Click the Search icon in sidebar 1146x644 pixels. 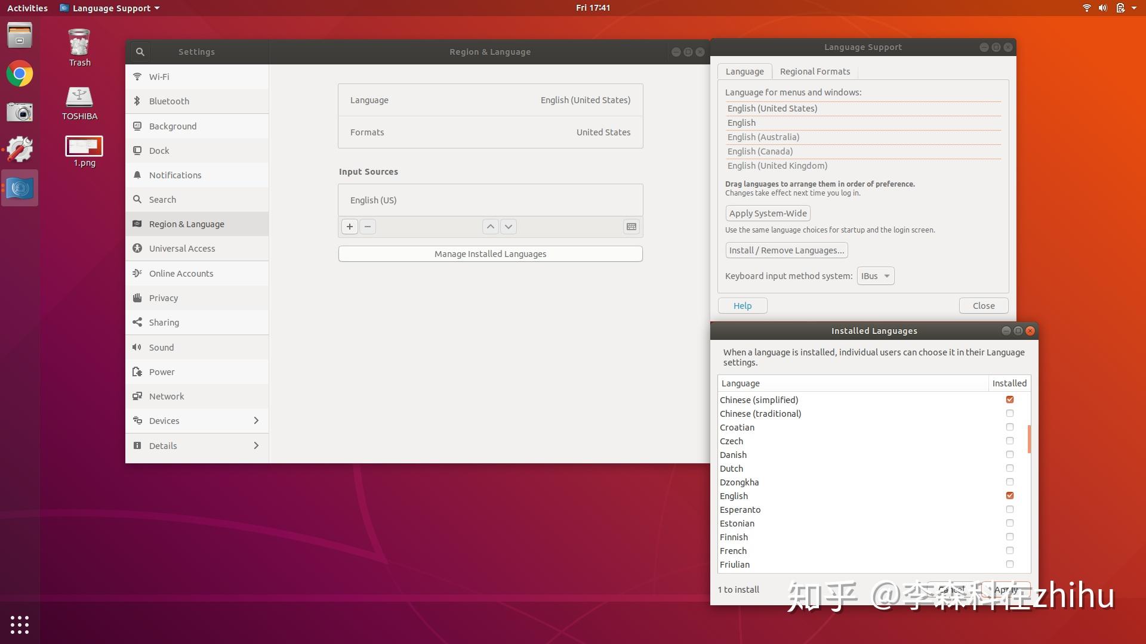(138, 200)
